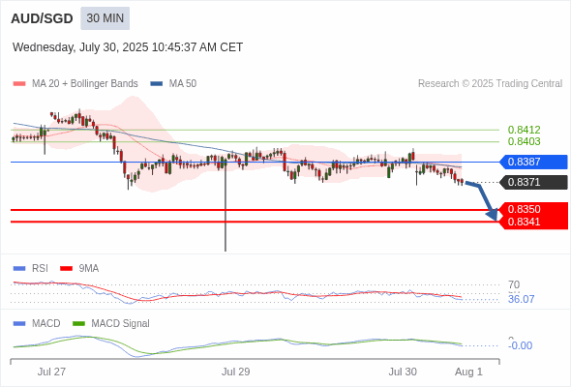Click the 30 MIN timeframe badge
571x387 pixels.
(105, 18)
